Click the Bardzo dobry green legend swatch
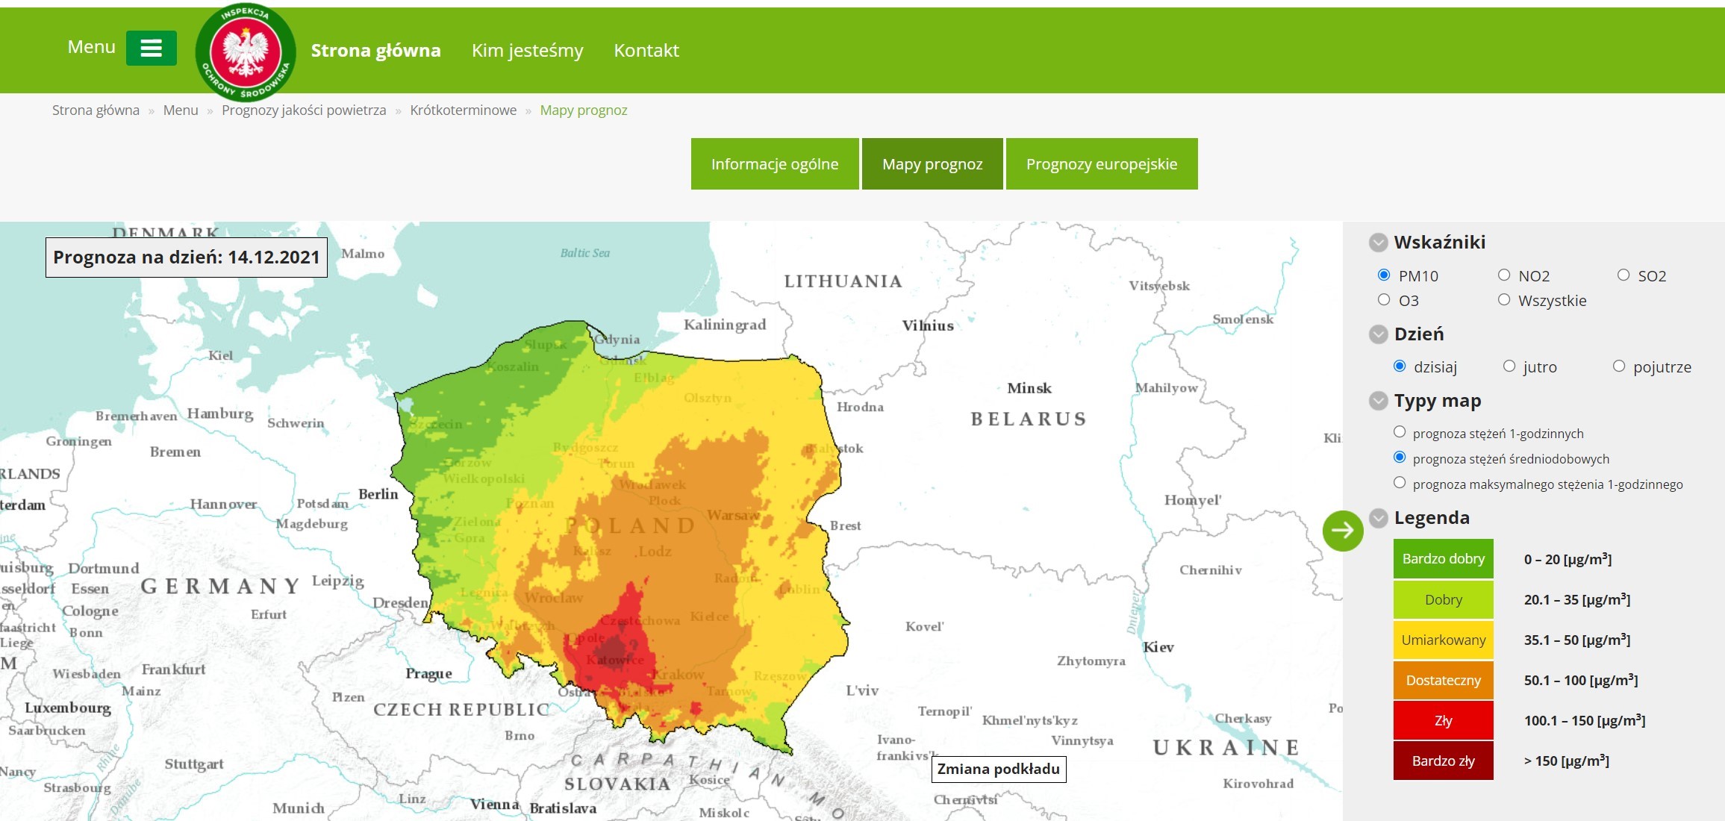 click(x=1444, y=559)
